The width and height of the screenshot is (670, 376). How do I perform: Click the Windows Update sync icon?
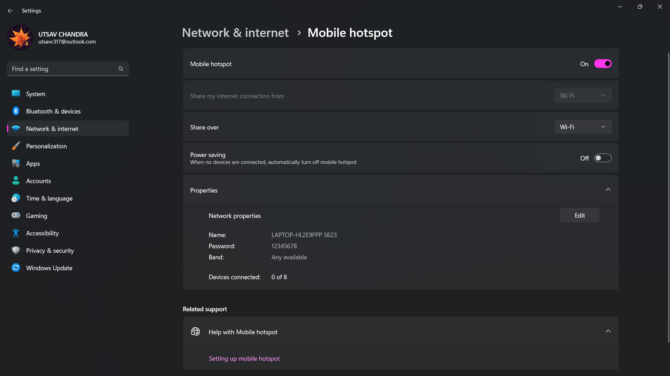16,268
